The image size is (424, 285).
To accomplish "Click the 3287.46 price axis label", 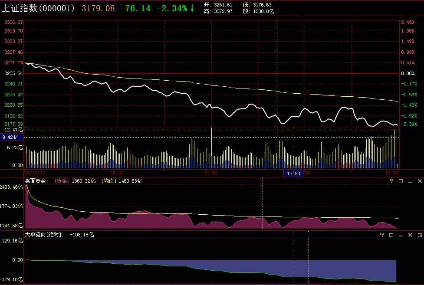I will [x=13, y=52].
